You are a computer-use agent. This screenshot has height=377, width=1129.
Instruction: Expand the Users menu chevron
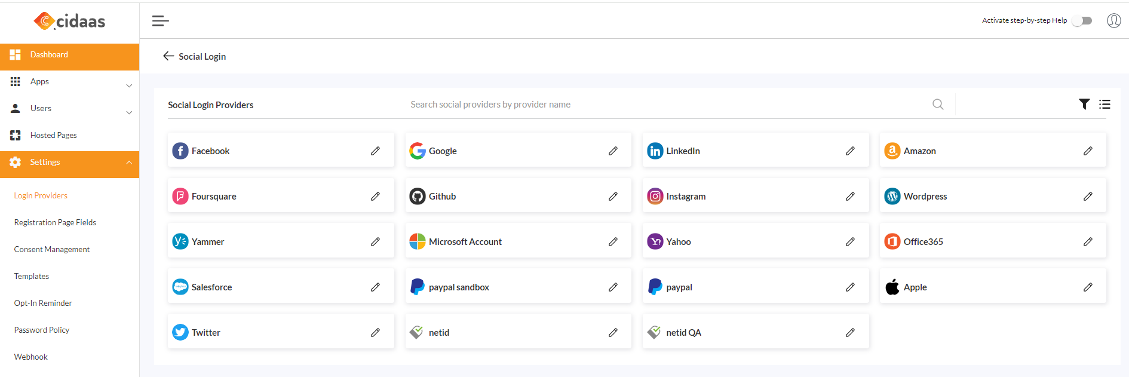click(x=129, y=112)
